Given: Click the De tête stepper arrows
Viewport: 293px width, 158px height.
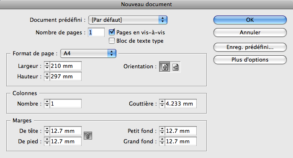Looking at the screenshot, I should (x=47, y=131).
